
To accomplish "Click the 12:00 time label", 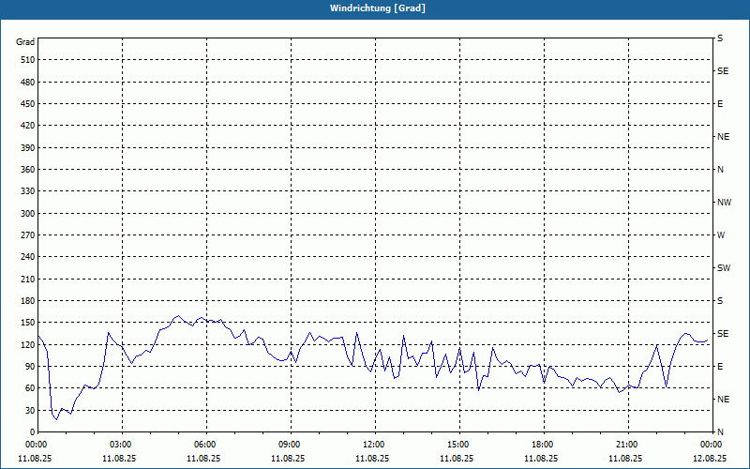I will (373, 445).
